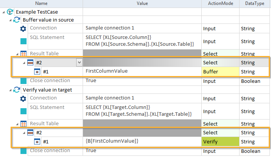The width and height of the screenshot is (271, 157).
Task: Click the first Result Table grid icon
Action: click(23, 54)
